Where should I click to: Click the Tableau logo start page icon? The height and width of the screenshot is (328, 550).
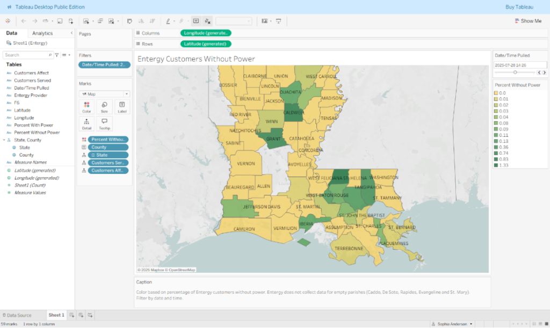(x=8, y=21)
